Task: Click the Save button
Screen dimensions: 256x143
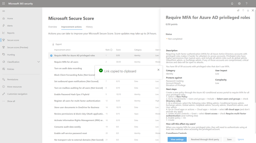Action: 229,139
